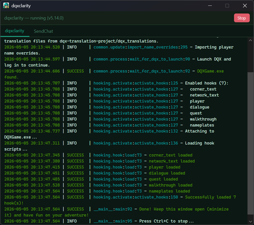
Task: Select the dqxclarity tab
Action: coord(14,31)
